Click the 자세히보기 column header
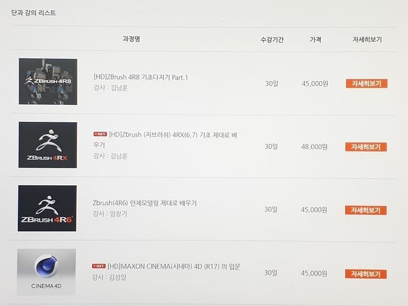The height and width of the screenshot is (306, 408). click(367, 40)
